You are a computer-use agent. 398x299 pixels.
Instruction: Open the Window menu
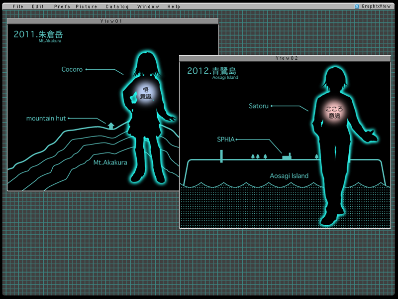pos(148,6)
